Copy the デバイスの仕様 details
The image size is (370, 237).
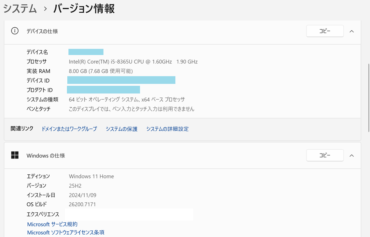pos(325,31)
